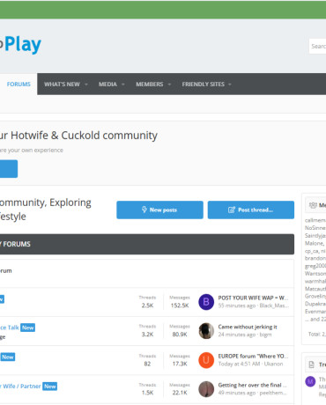The height and width of the screenshot is (405, 326).
Task: Open the Came without jerking it thread
Action: [248, 327]
